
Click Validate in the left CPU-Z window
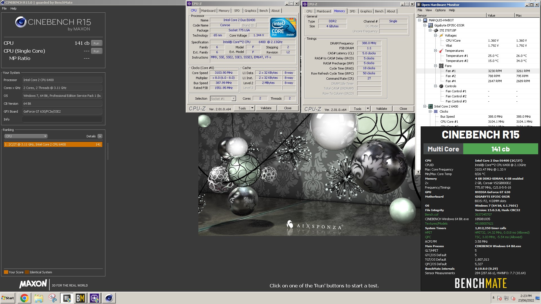(x=266, y=108)
